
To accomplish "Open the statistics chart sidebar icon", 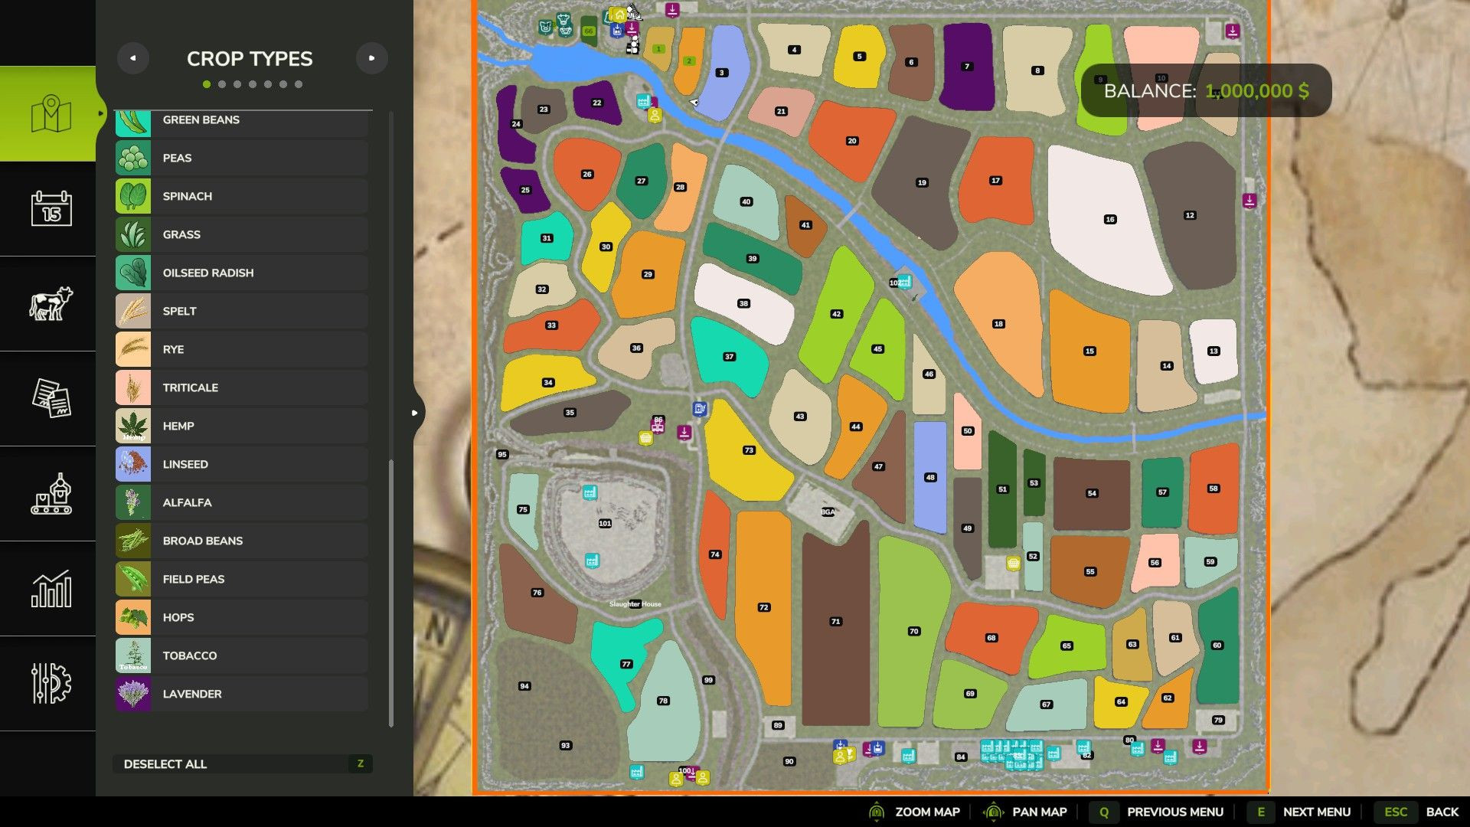I will (51, 589).
